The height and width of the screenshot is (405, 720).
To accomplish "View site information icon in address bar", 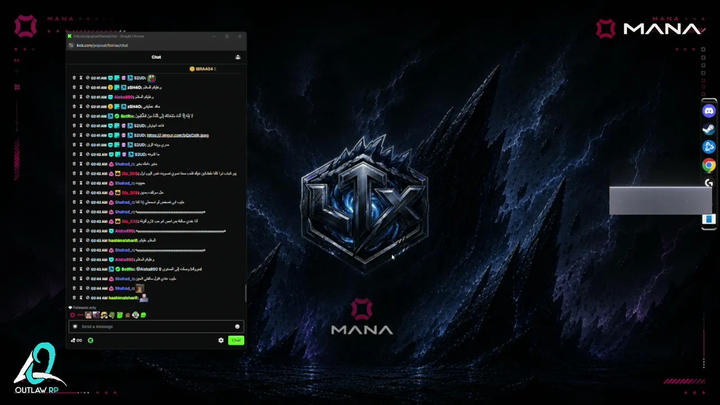I will point(71,45).
